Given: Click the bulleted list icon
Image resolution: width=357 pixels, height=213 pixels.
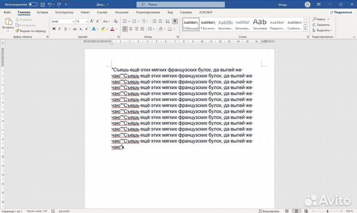Looking at the screenshot, I should click(125, 21).
